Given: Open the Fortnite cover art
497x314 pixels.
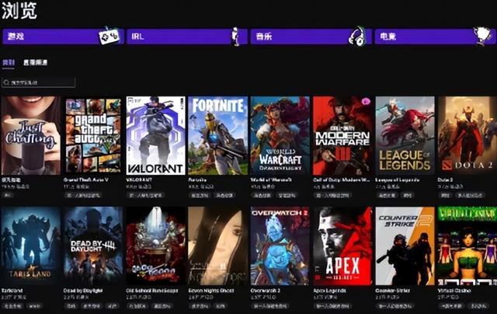Looking at the screenshot, I should (217, 135).
